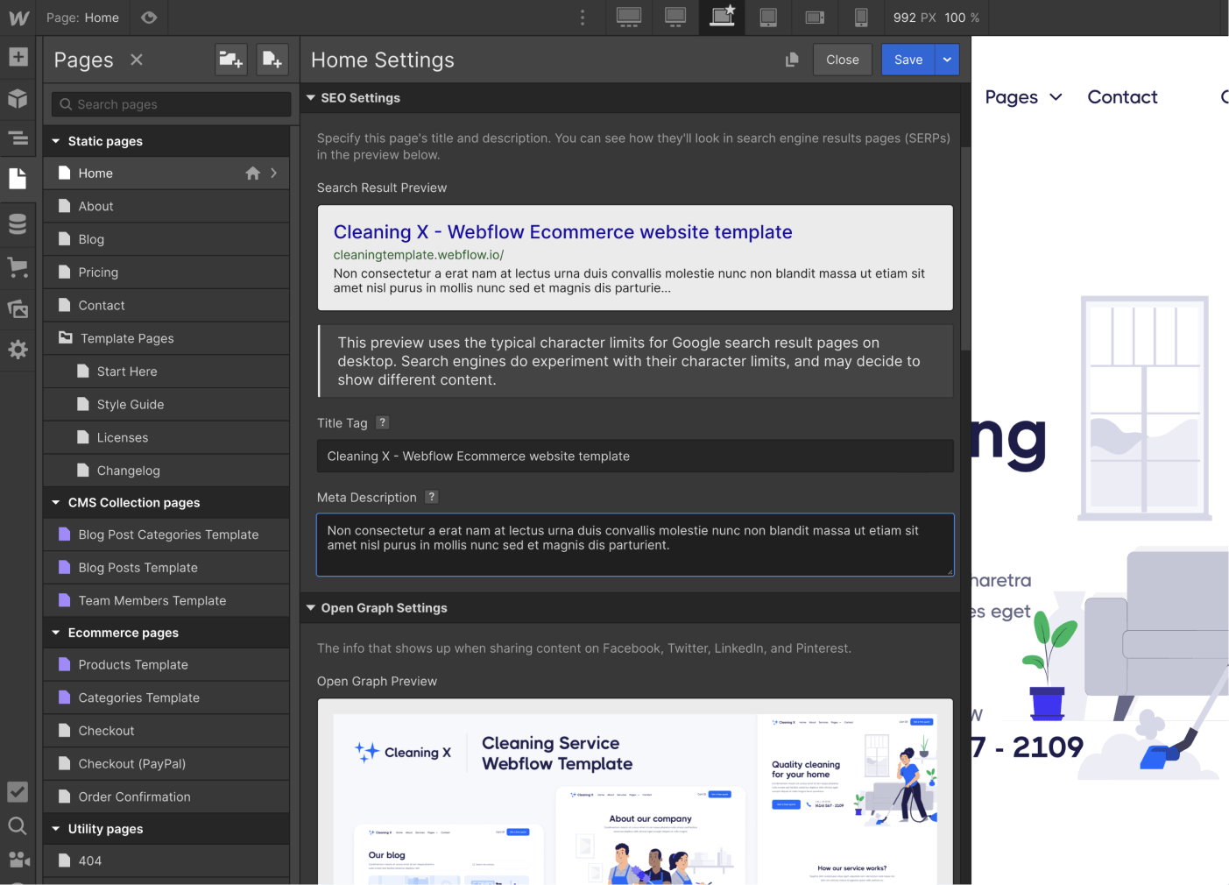Viewport: 1229px width, 885px height.
Task: Save the Home page settings
Action: (x=908, y=60)
